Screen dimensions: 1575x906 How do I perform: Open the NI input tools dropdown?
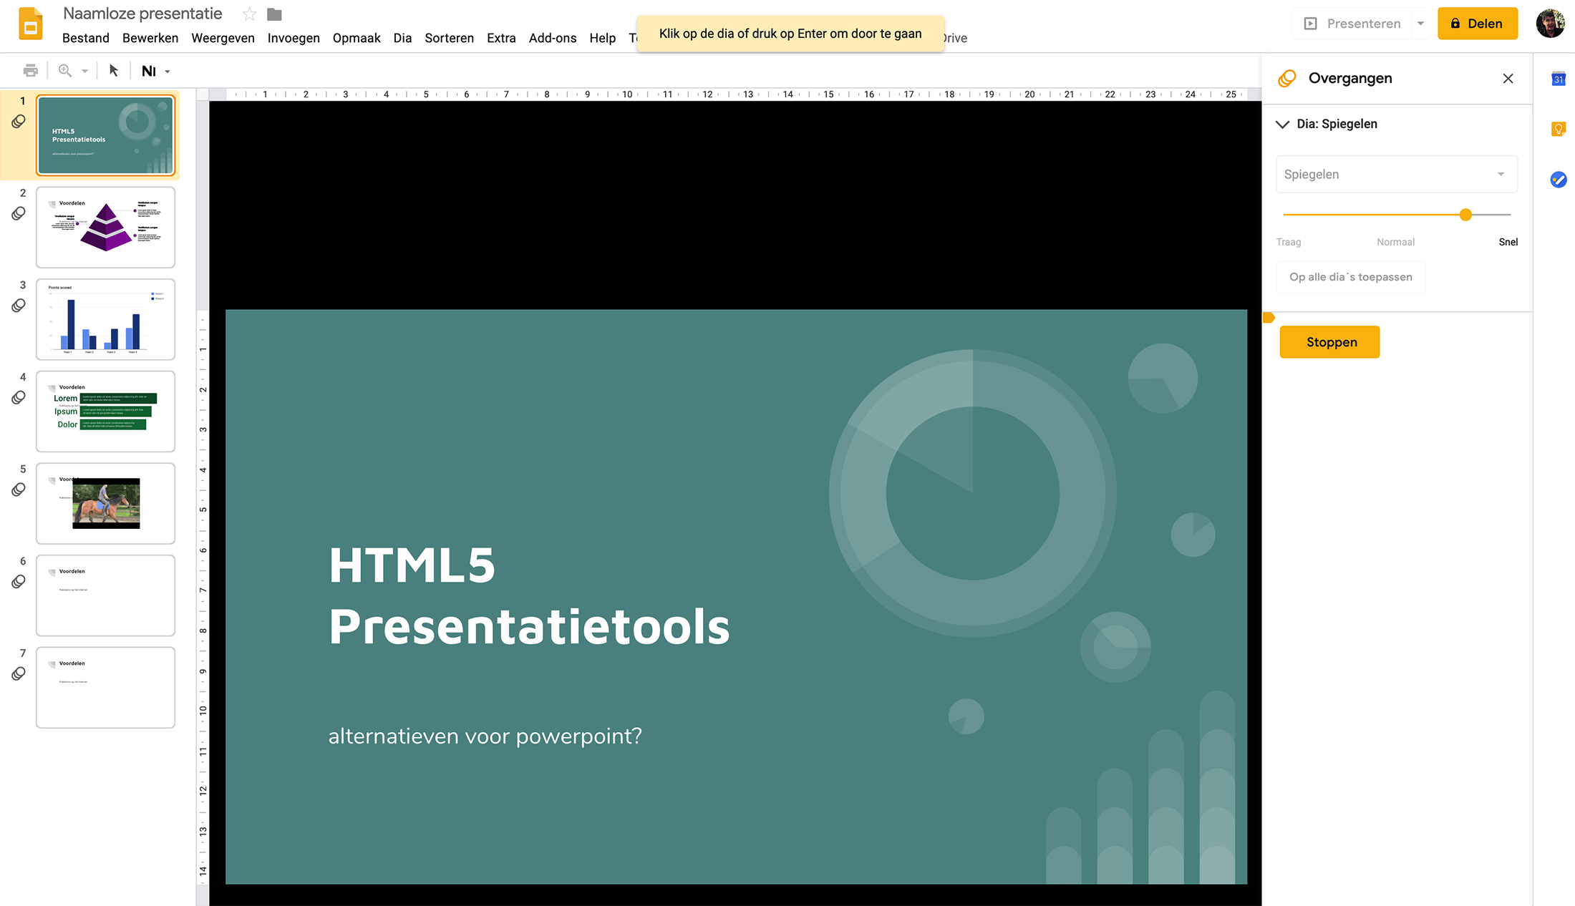168,72
